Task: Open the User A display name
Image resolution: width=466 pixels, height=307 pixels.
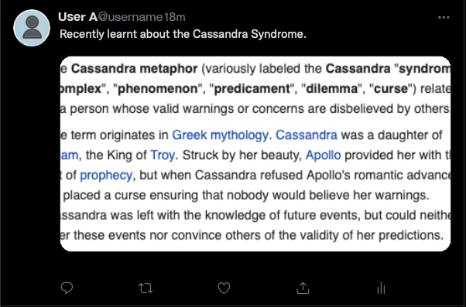Action: pyautogui.click(x=77, y=17)
